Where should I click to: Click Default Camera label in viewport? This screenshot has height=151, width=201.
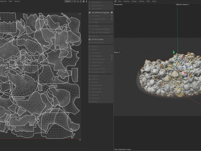[183, 5]
